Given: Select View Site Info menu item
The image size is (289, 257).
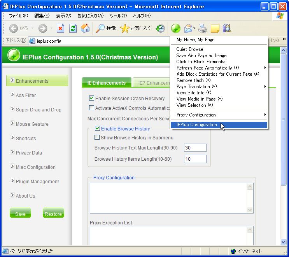Looking at the screenshot, I should (219, 92).
